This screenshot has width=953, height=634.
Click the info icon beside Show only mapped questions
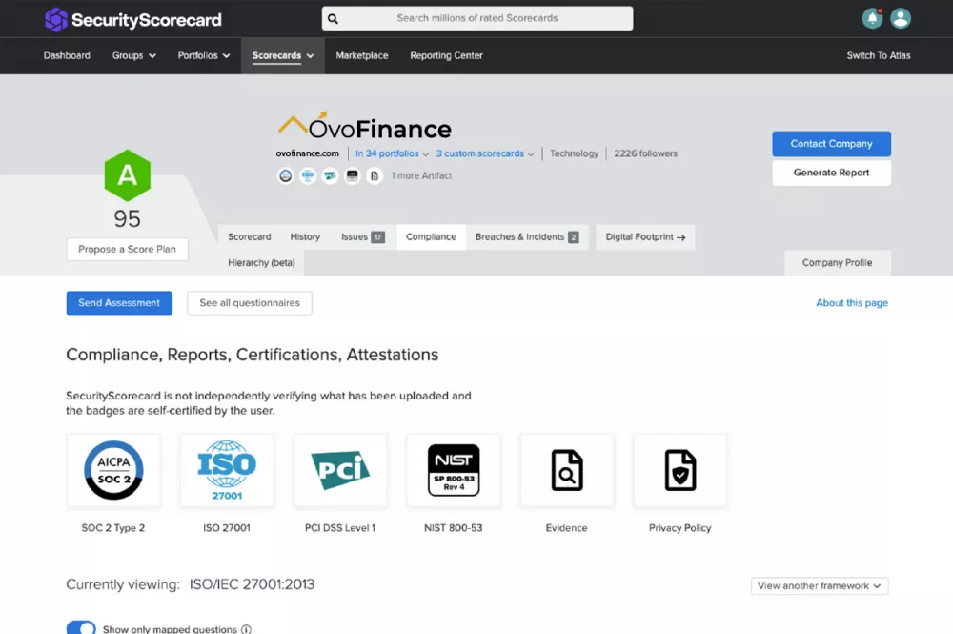click(246, 629)
